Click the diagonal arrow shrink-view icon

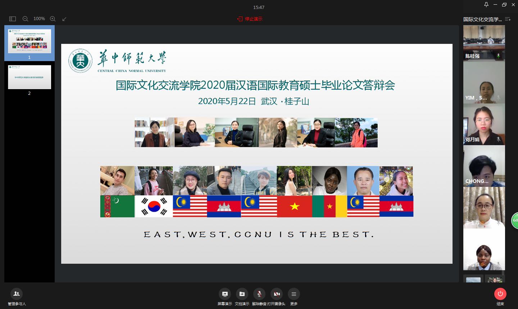tap(64, 19)
